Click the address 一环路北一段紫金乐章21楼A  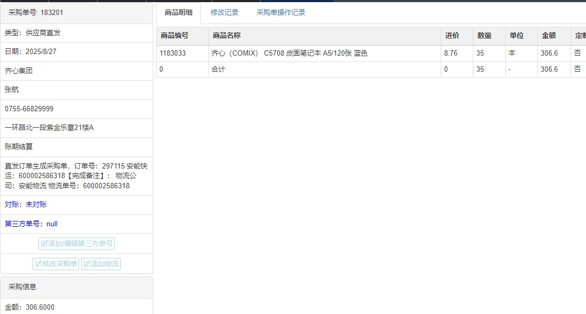pyautogui.click(x=49, y=128)
